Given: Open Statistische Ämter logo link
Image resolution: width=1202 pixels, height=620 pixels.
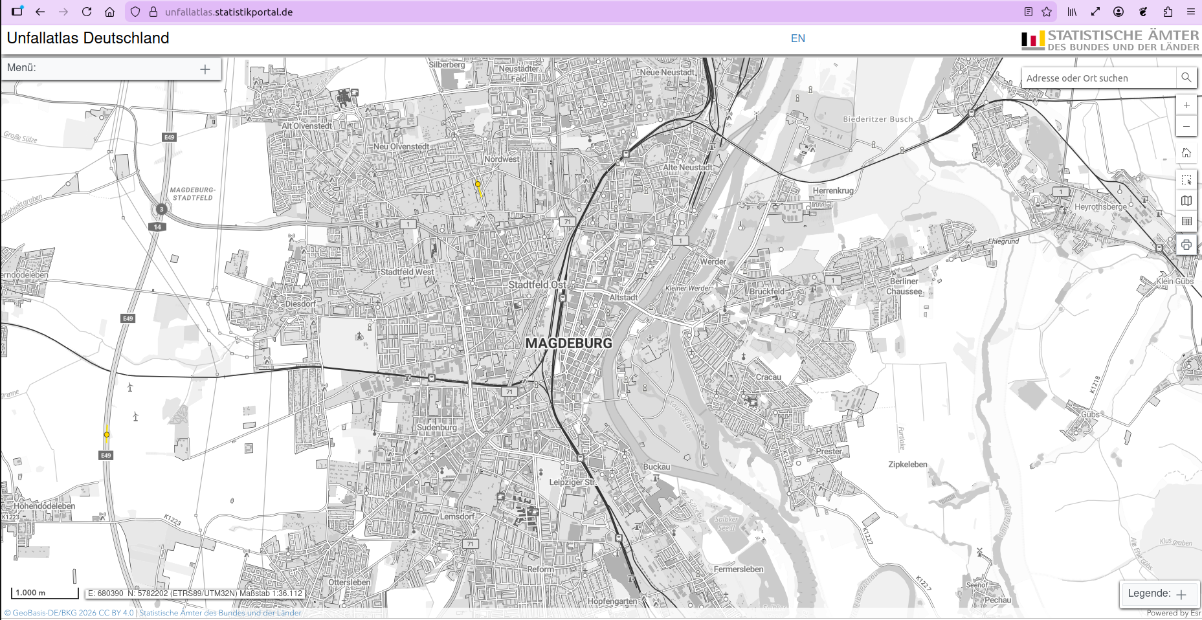Looking at the screenshot, I should tap(1110, 40).
